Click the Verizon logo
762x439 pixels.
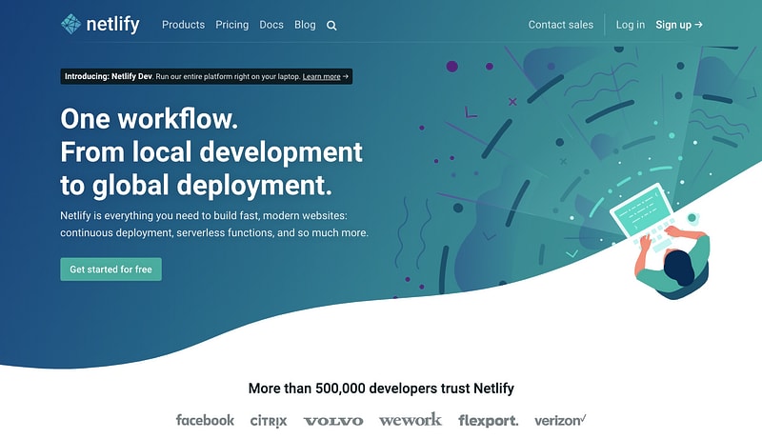(560, 420)
